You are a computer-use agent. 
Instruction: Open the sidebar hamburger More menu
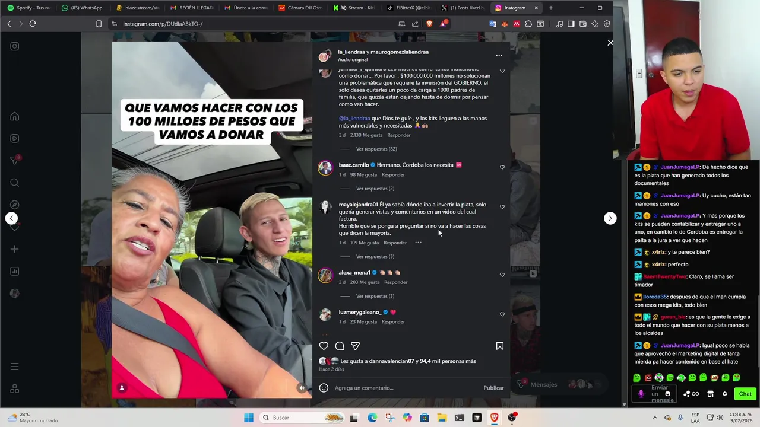point(14,367)
